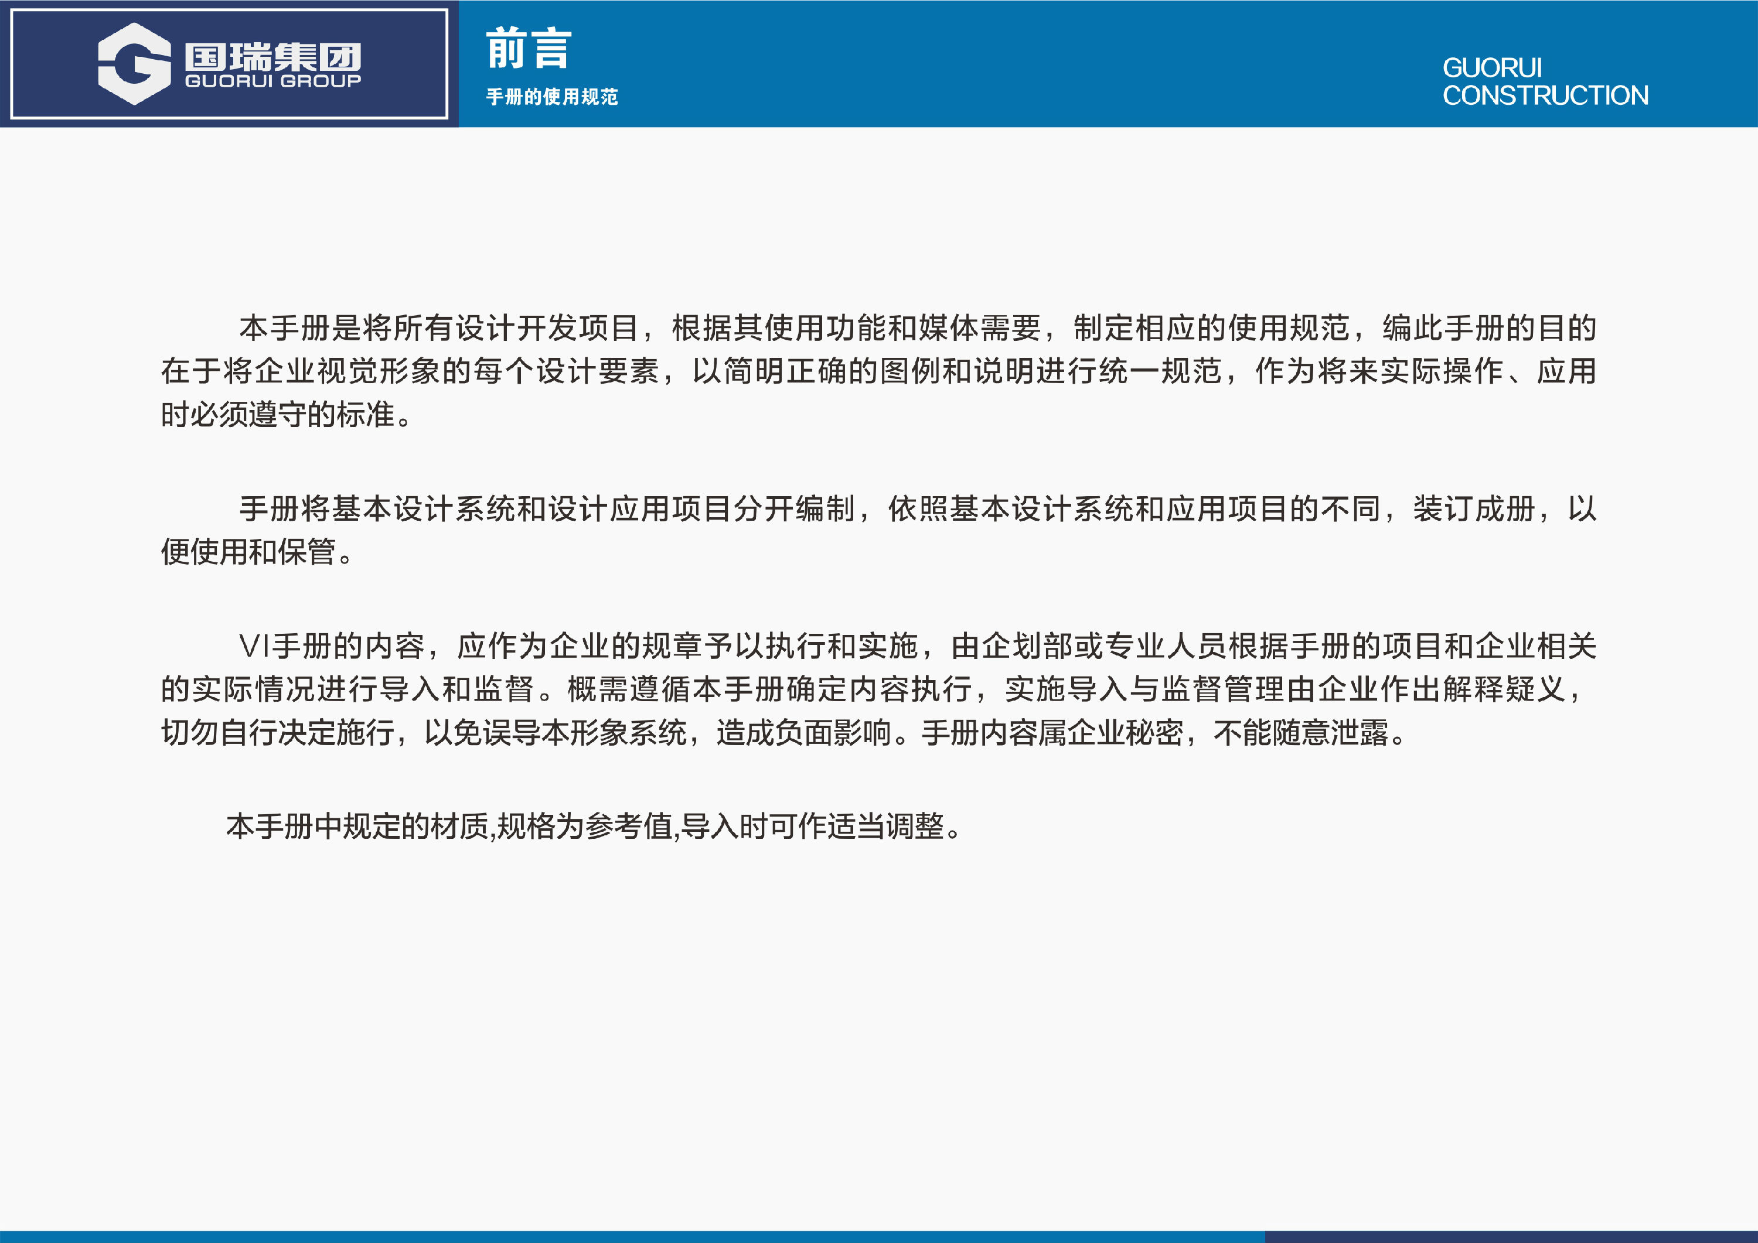Click the line starting 手册将基本设计系统
The width and height of the screenshot is (1758, 1243).
(917, 509)
